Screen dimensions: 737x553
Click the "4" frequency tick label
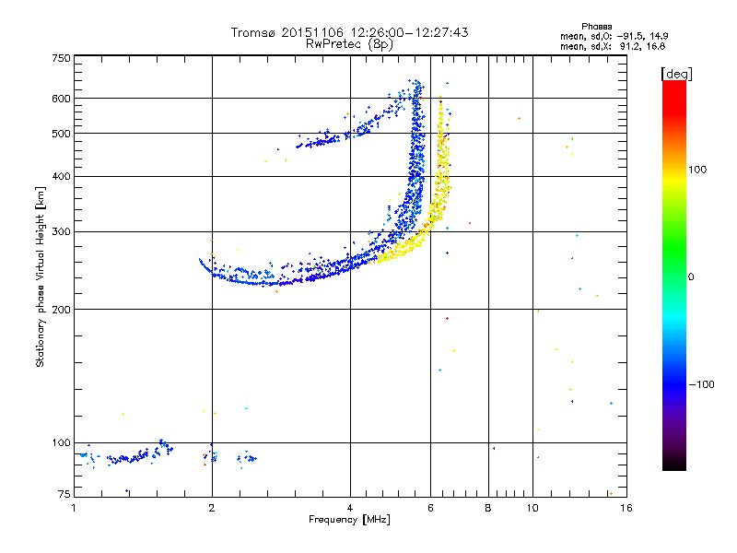click(350, 508)
